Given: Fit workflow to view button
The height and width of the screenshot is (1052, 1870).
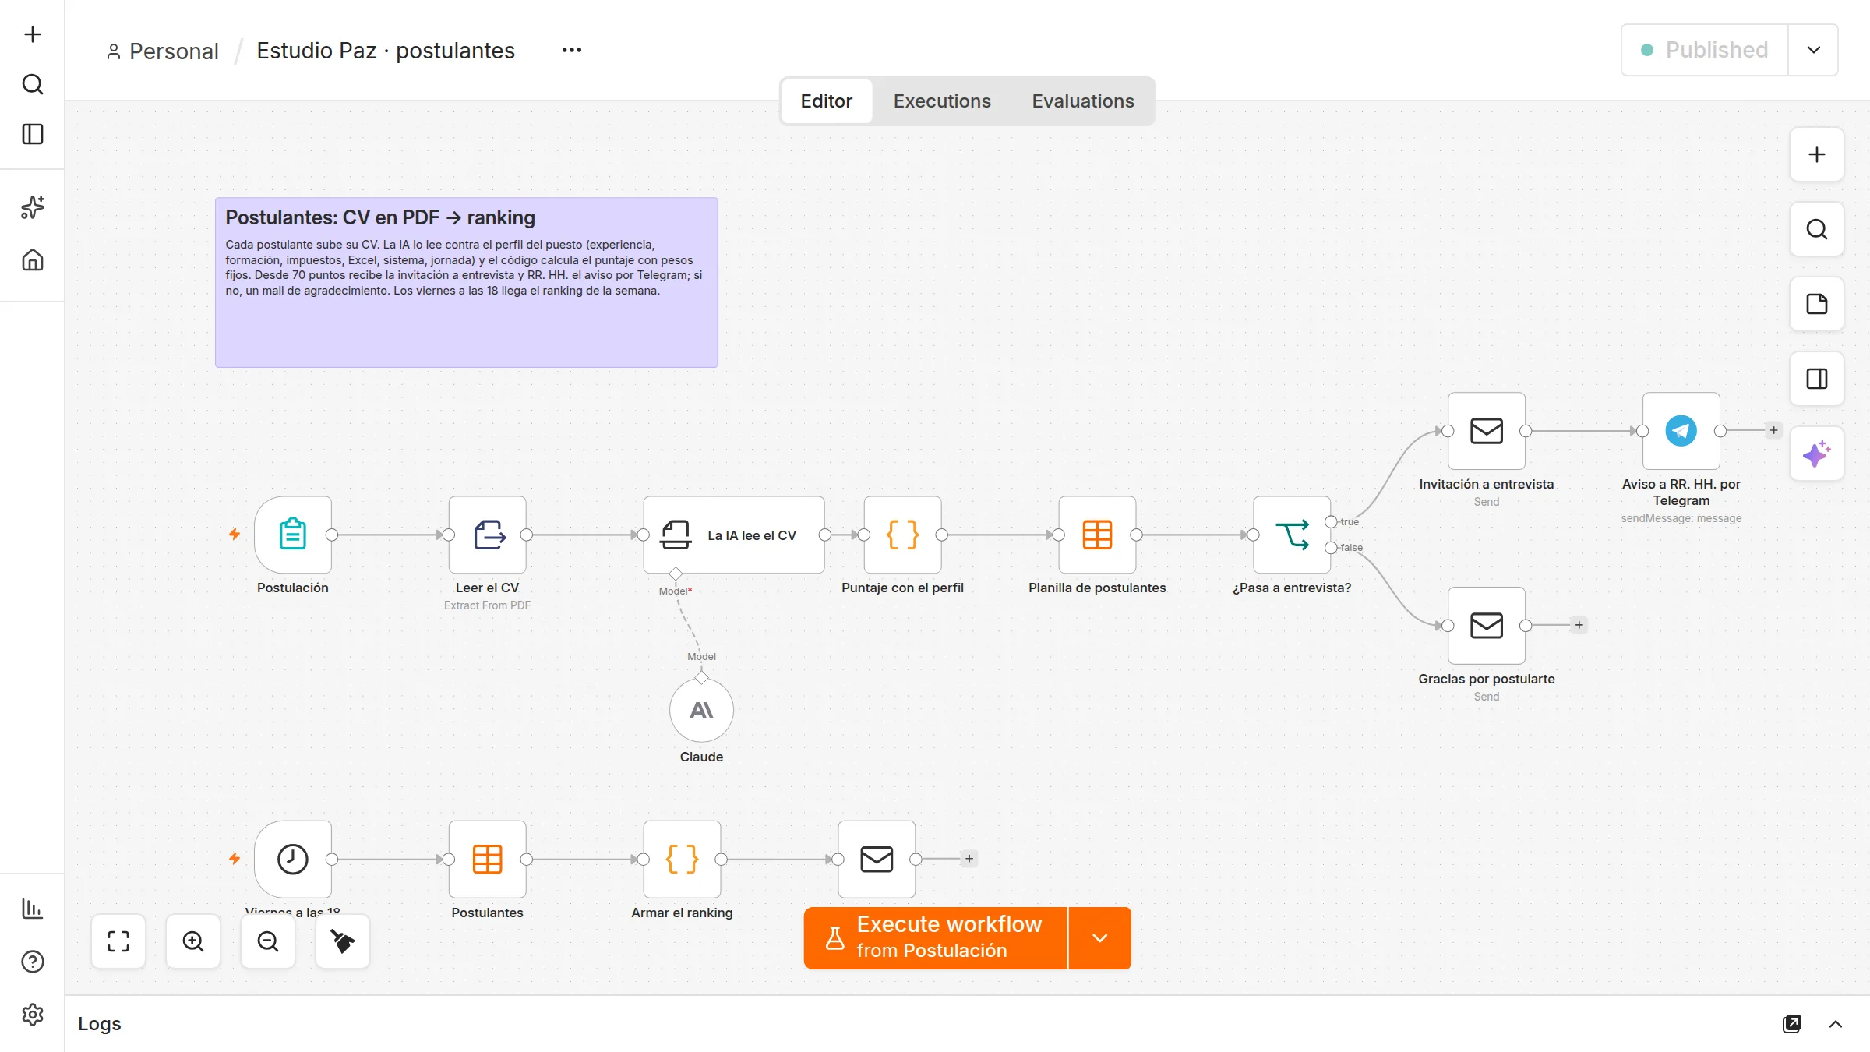Looking at the screenshot, I should [x=118, y=941].
